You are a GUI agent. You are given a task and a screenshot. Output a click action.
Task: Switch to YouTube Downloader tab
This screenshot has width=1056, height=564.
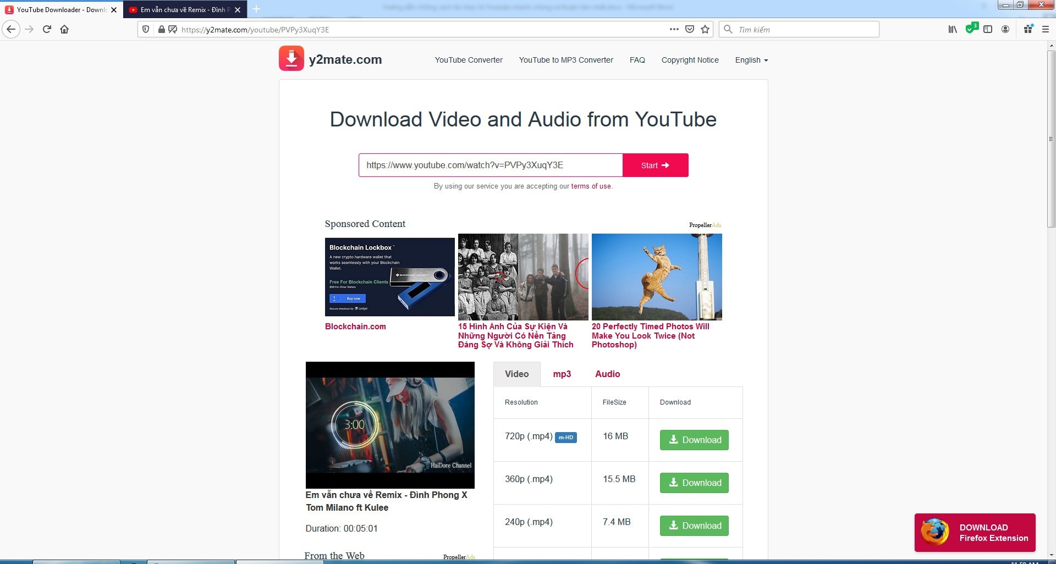[x=62, y=10]
